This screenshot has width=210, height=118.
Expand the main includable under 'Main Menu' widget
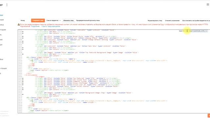tap(23, 48)
